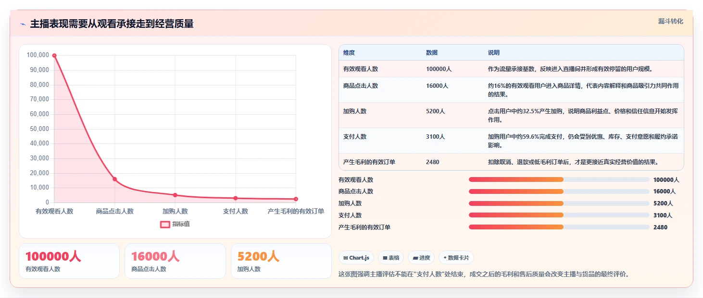Click the 2480 table cell
This screenshot has height=298, width=703.
click(432, 162)
